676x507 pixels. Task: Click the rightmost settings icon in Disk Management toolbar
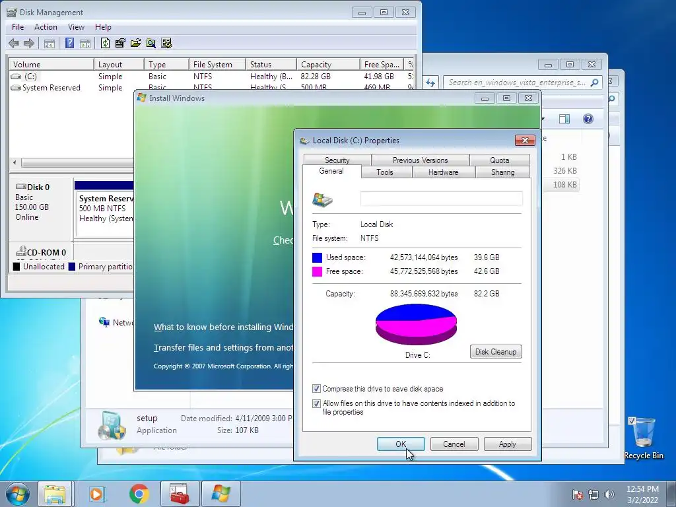click(x=166, y=43)
